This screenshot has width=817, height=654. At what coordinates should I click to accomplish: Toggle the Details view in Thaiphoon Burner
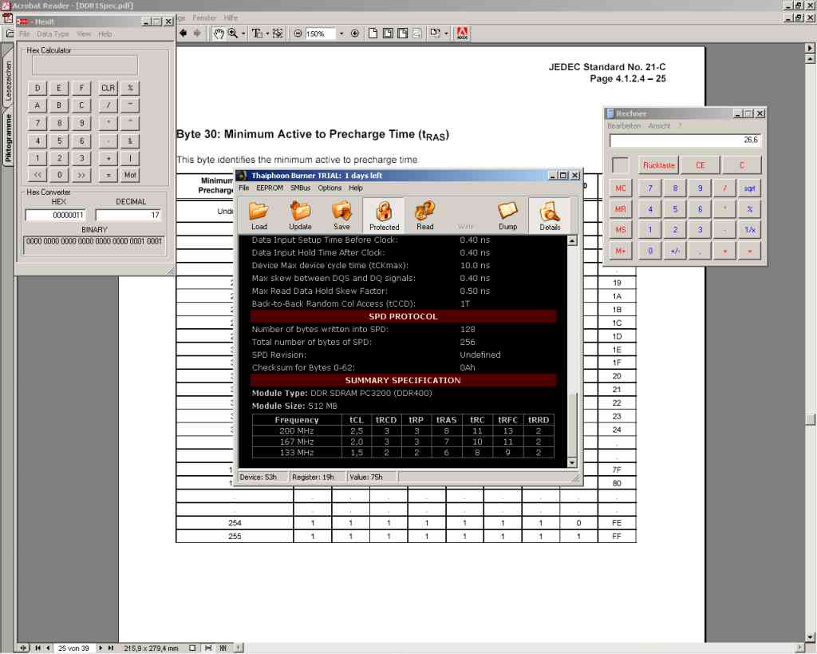click(x=550, y=215)
